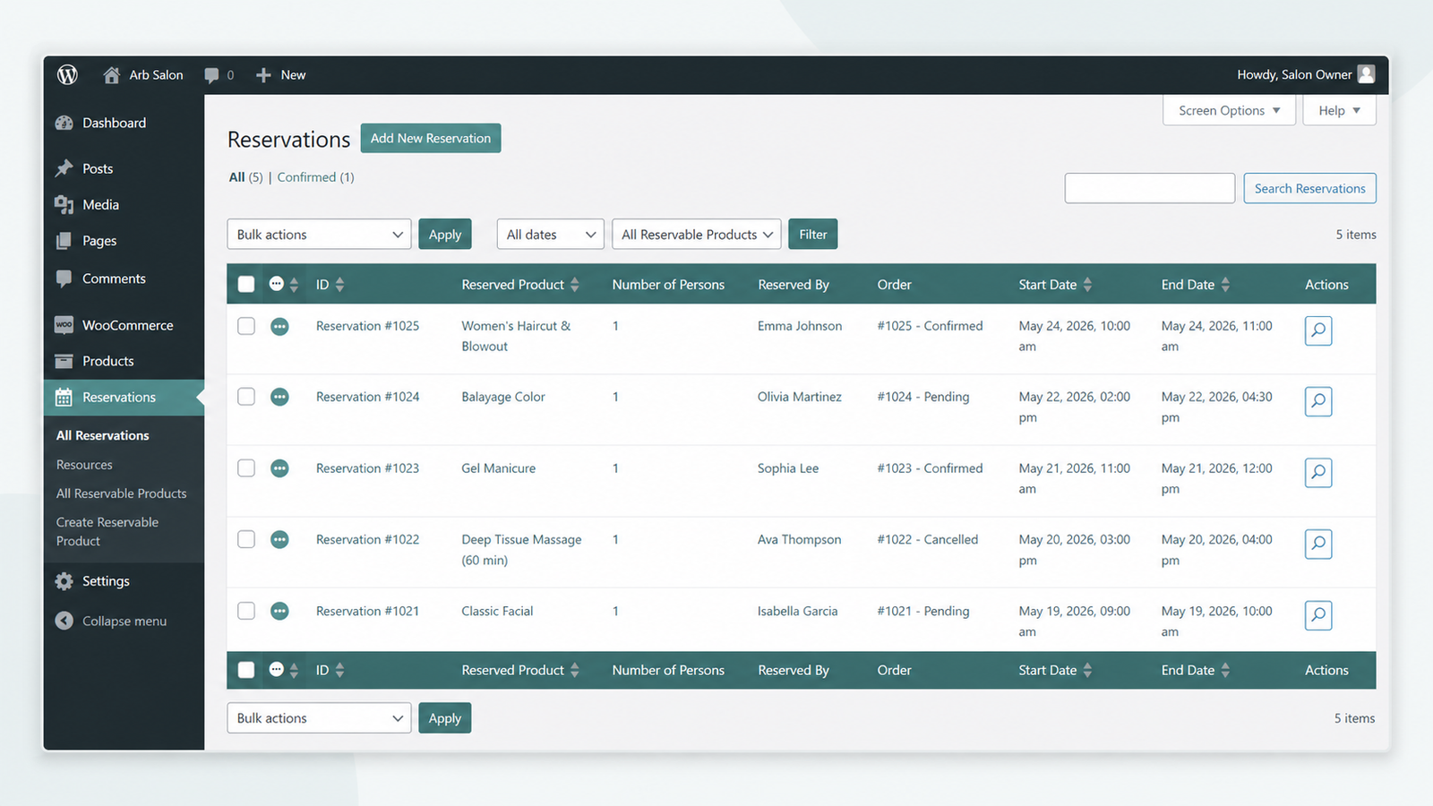1433x806 pixels.
Task: View details of Reservation #1025
Action: pyautogui.click(x=1318, y=330)
